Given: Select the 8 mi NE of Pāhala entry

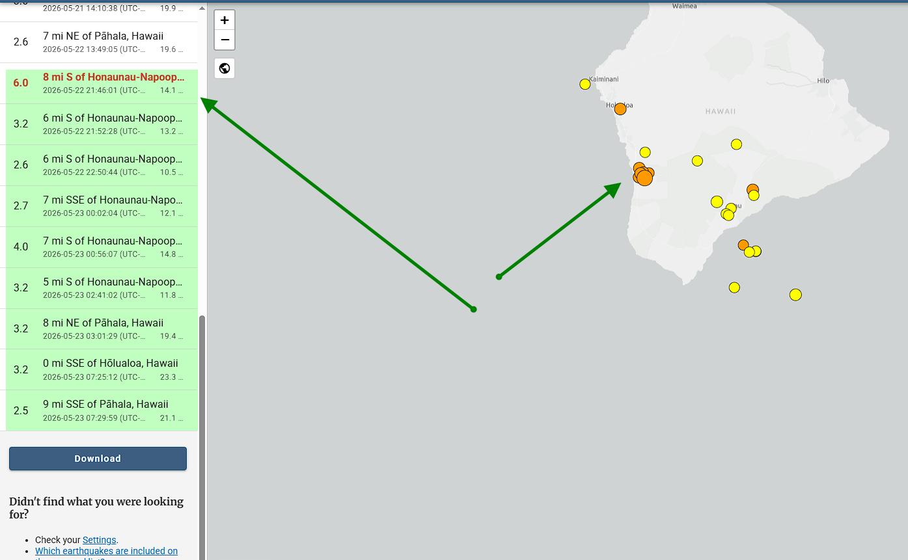Looking at the screenshot, I should (x=102, y=329).
